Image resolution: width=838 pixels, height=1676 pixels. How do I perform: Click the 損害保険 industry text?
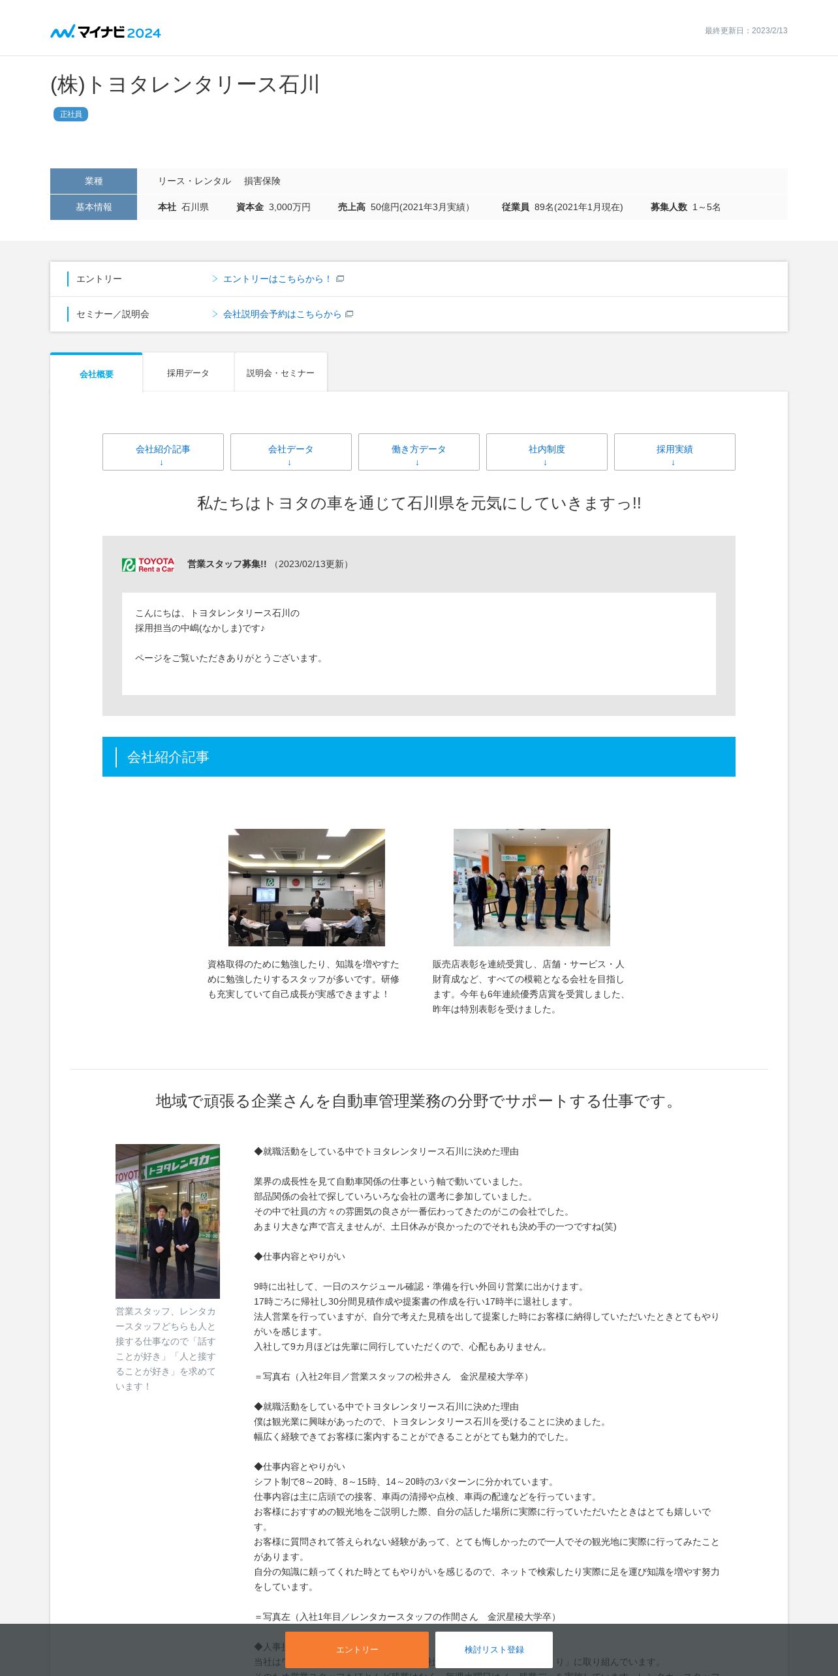click(262, 181)
